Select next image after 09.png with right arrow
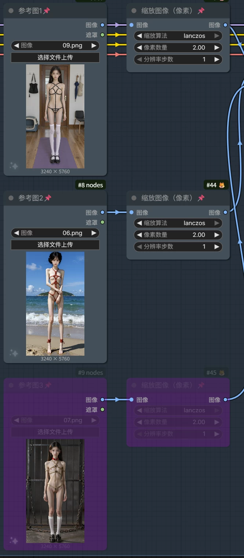This screenshot has height=558, width=244. (94, 46)
